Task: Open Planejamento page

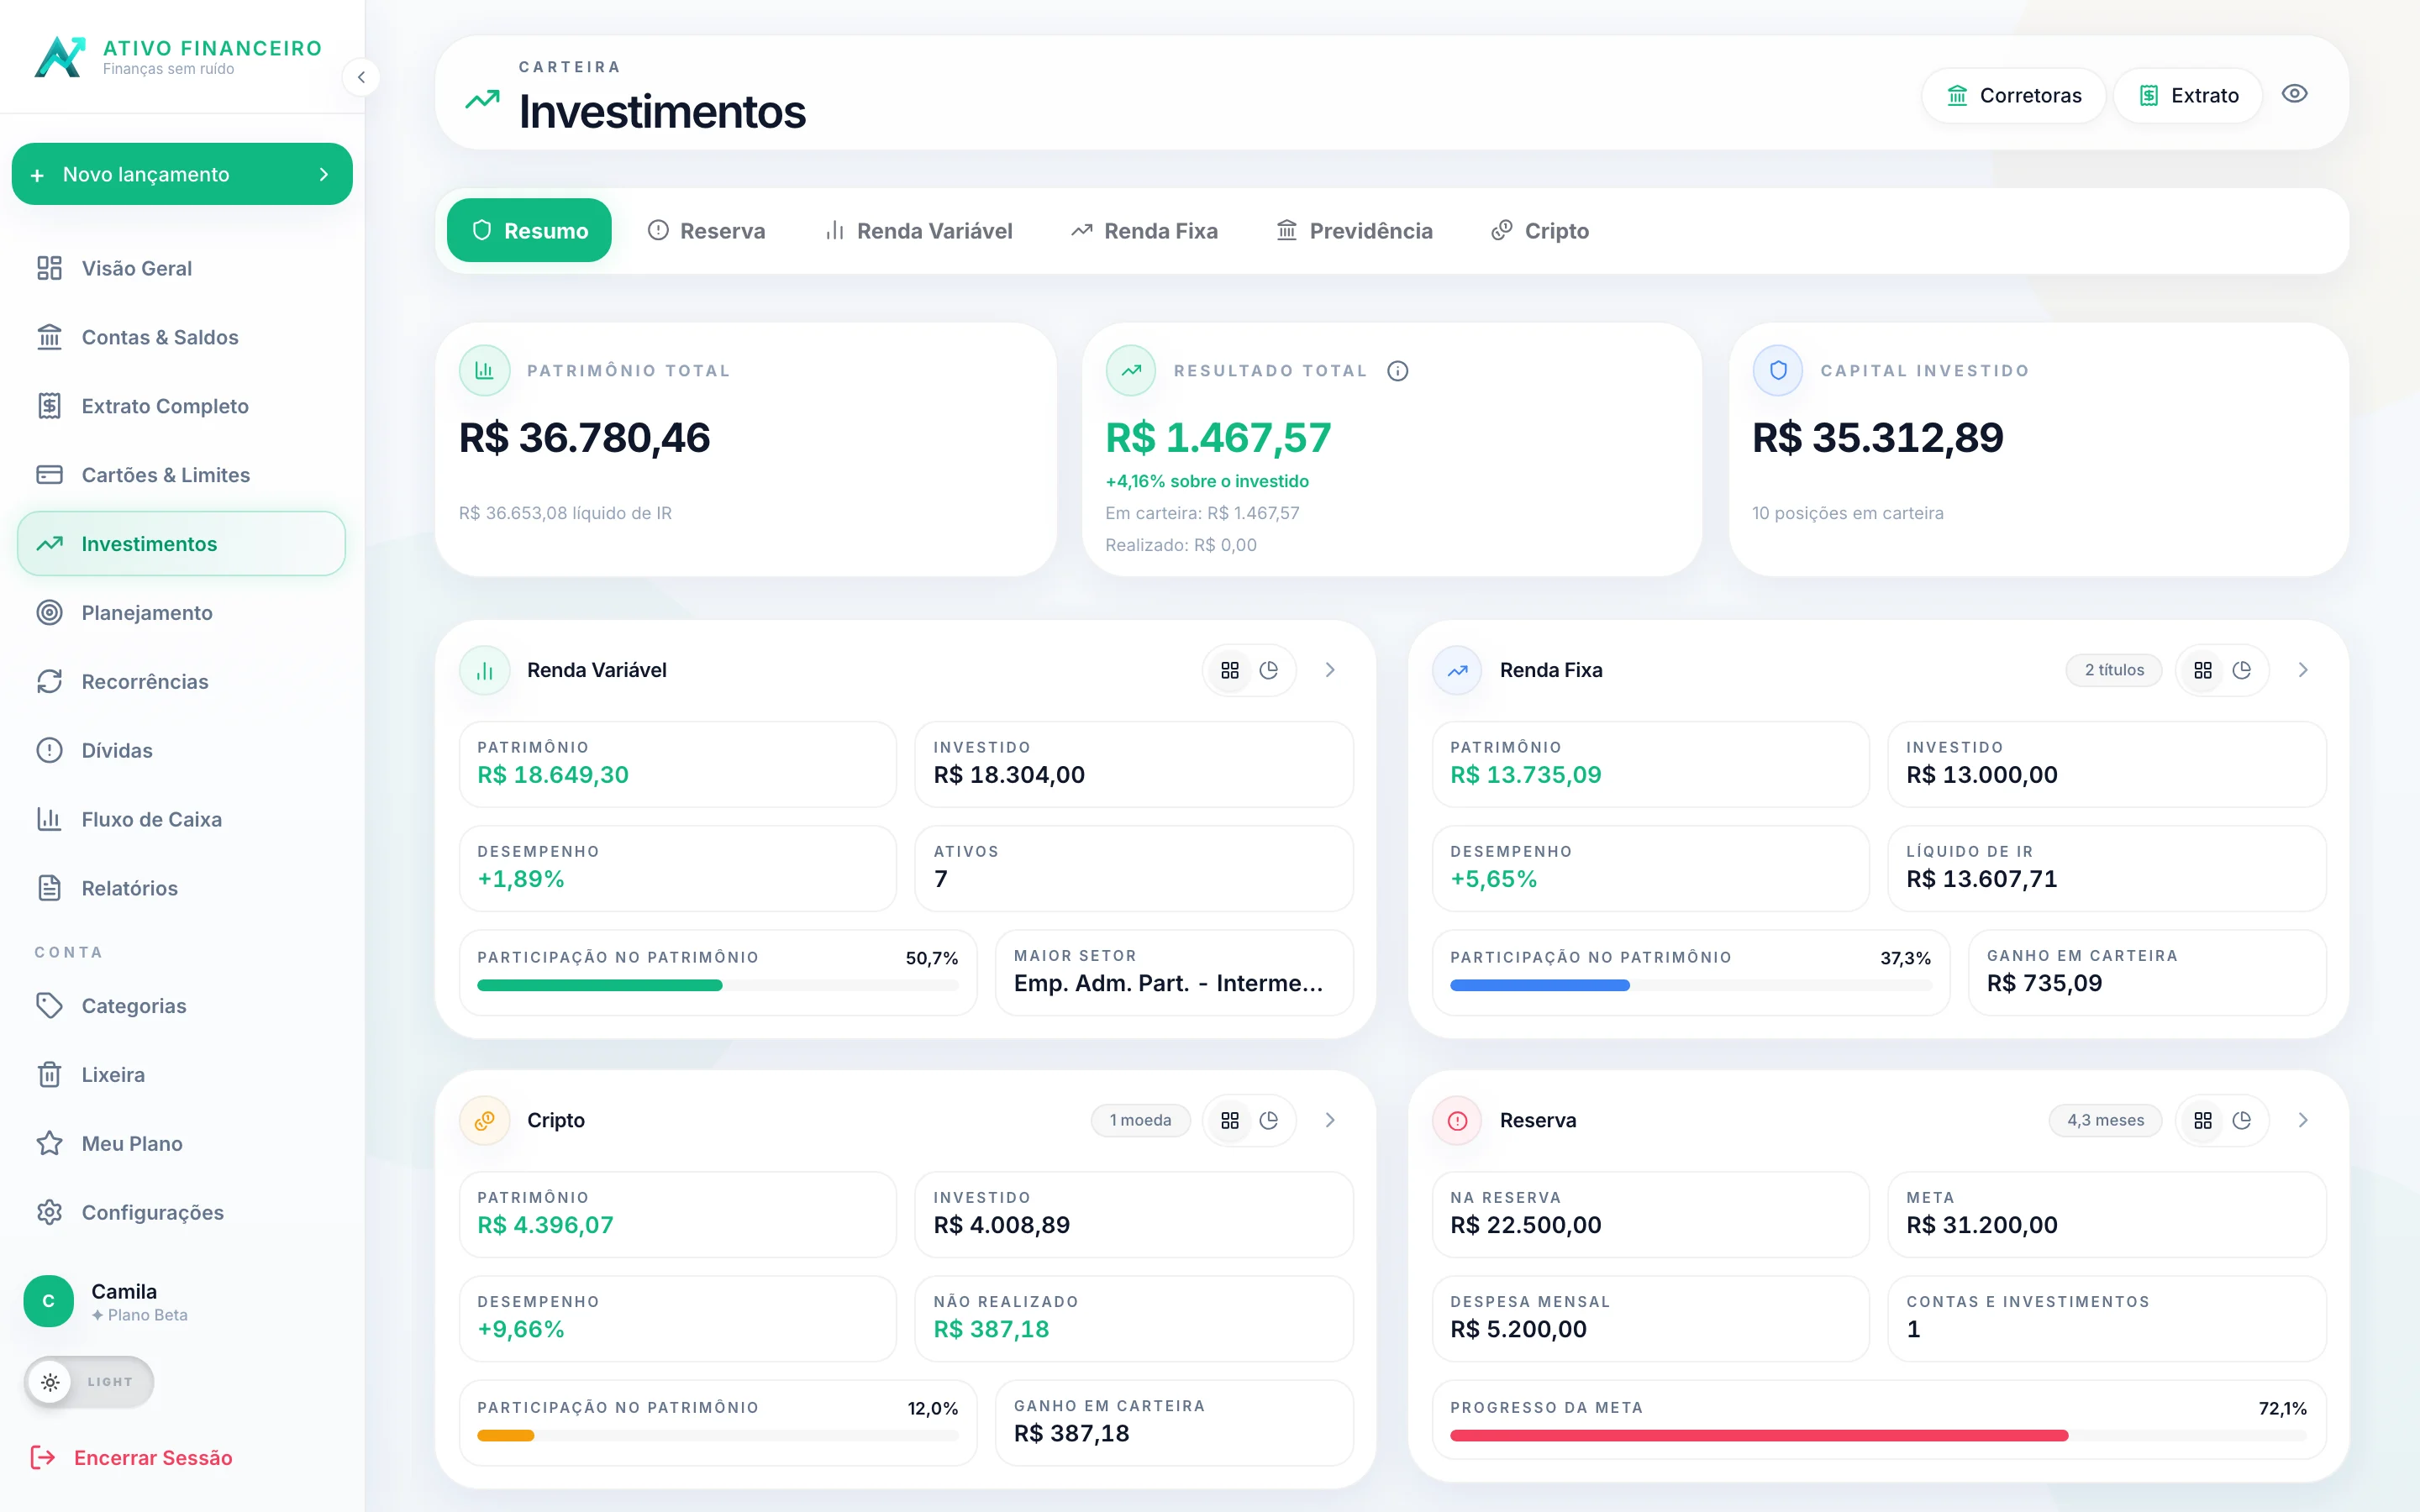Action: (x=181, y=613)
